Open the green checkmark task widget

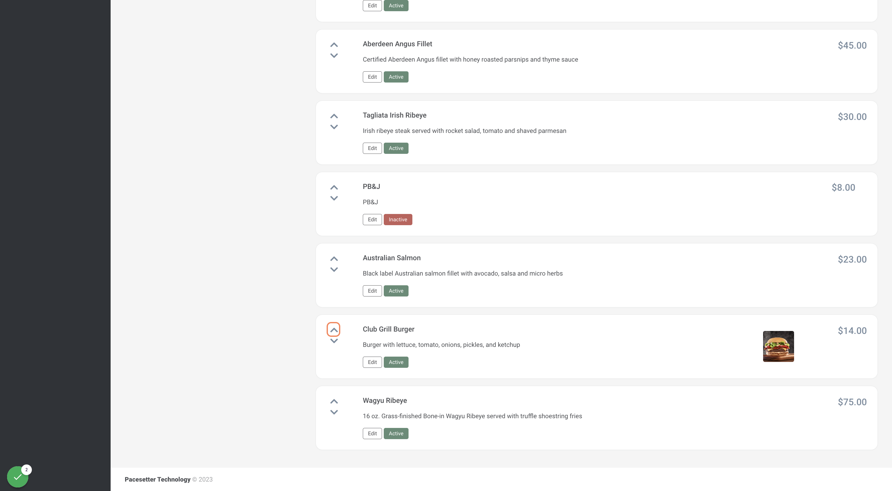(x=18, y=477)
